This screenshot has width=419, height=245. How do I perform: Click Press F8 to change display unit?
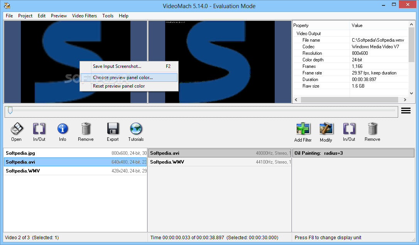pyautogui.click(x=328, y=238)
